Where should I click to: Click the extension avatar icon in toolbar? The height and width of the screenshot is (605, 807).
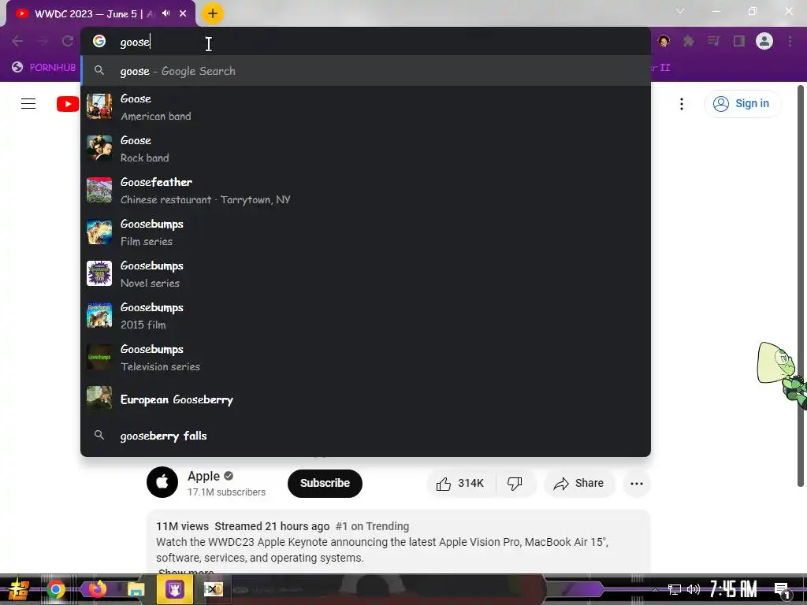664,41
